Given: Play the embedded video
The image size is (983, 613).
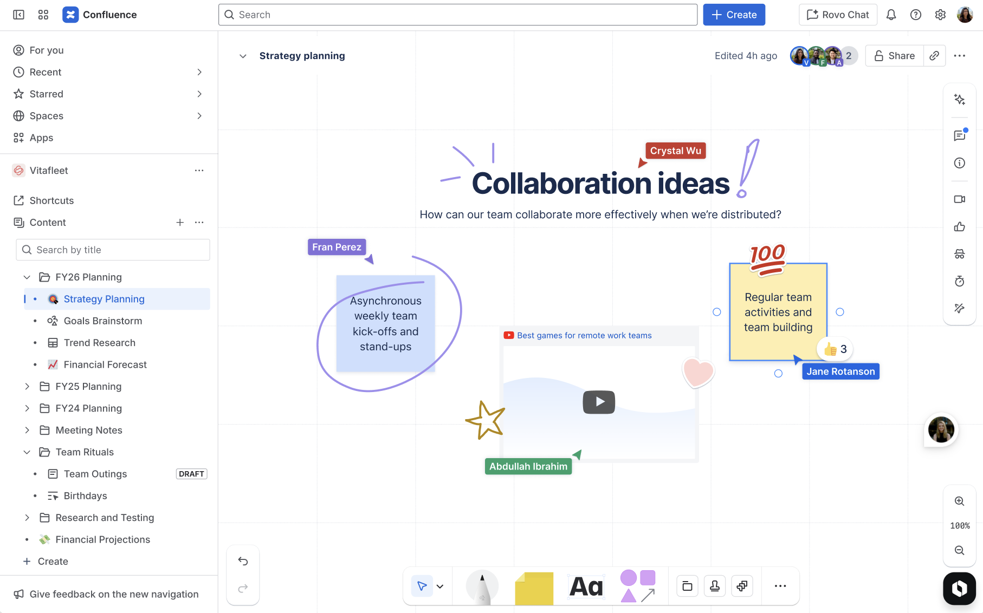Looking at the screenshot, I should point(599,402).
